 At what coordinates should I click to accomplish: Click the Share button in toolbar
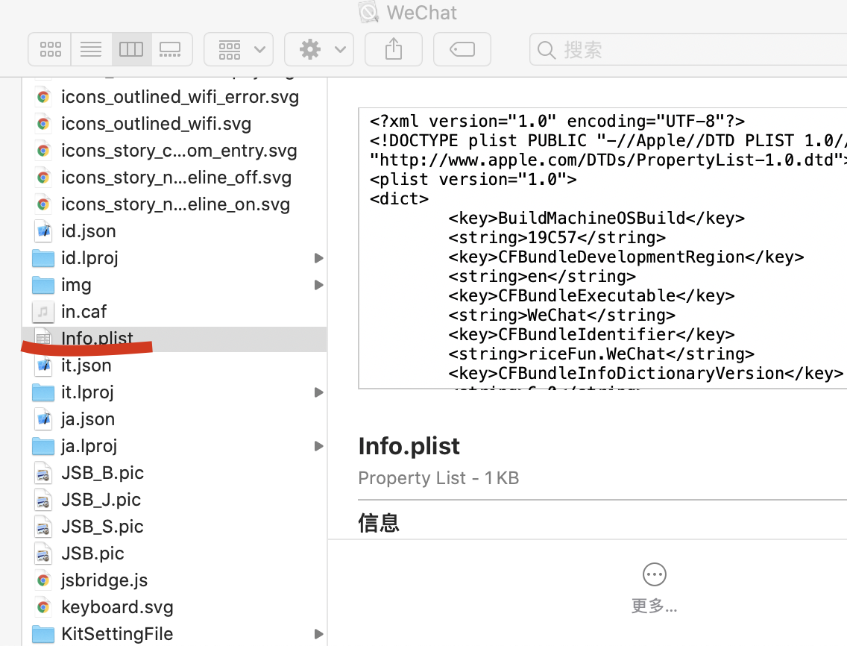(393, 49)
